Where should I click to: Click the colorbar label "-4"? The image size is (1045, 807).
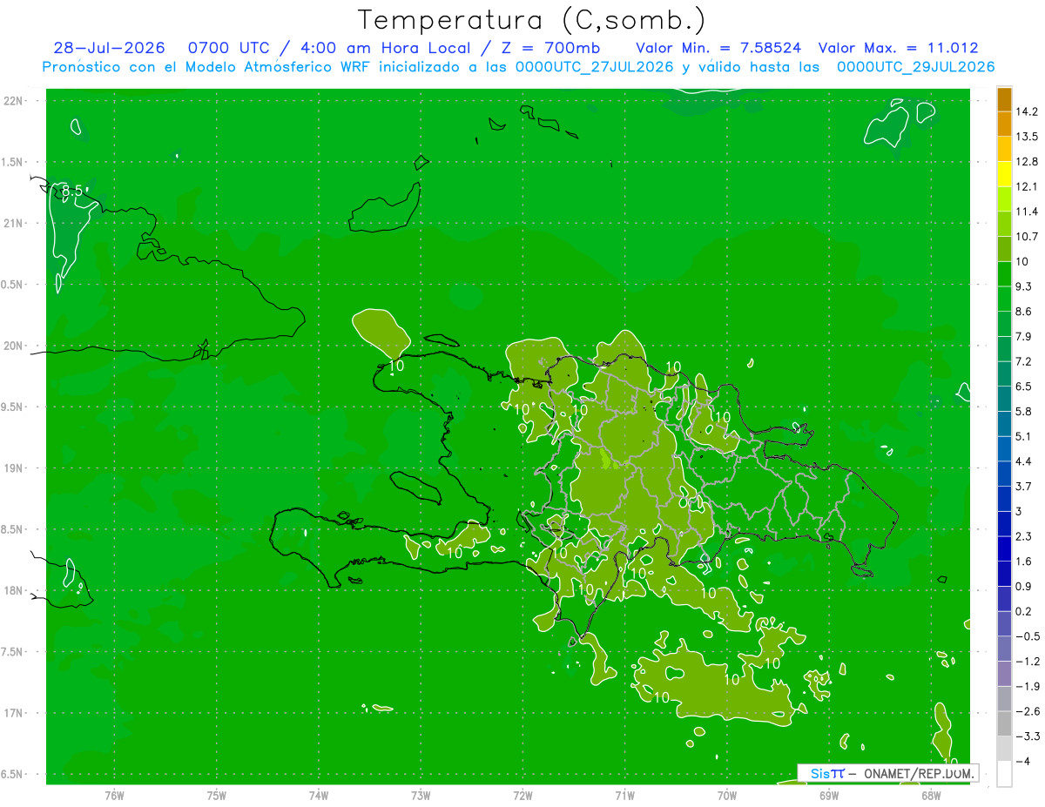1022,762
